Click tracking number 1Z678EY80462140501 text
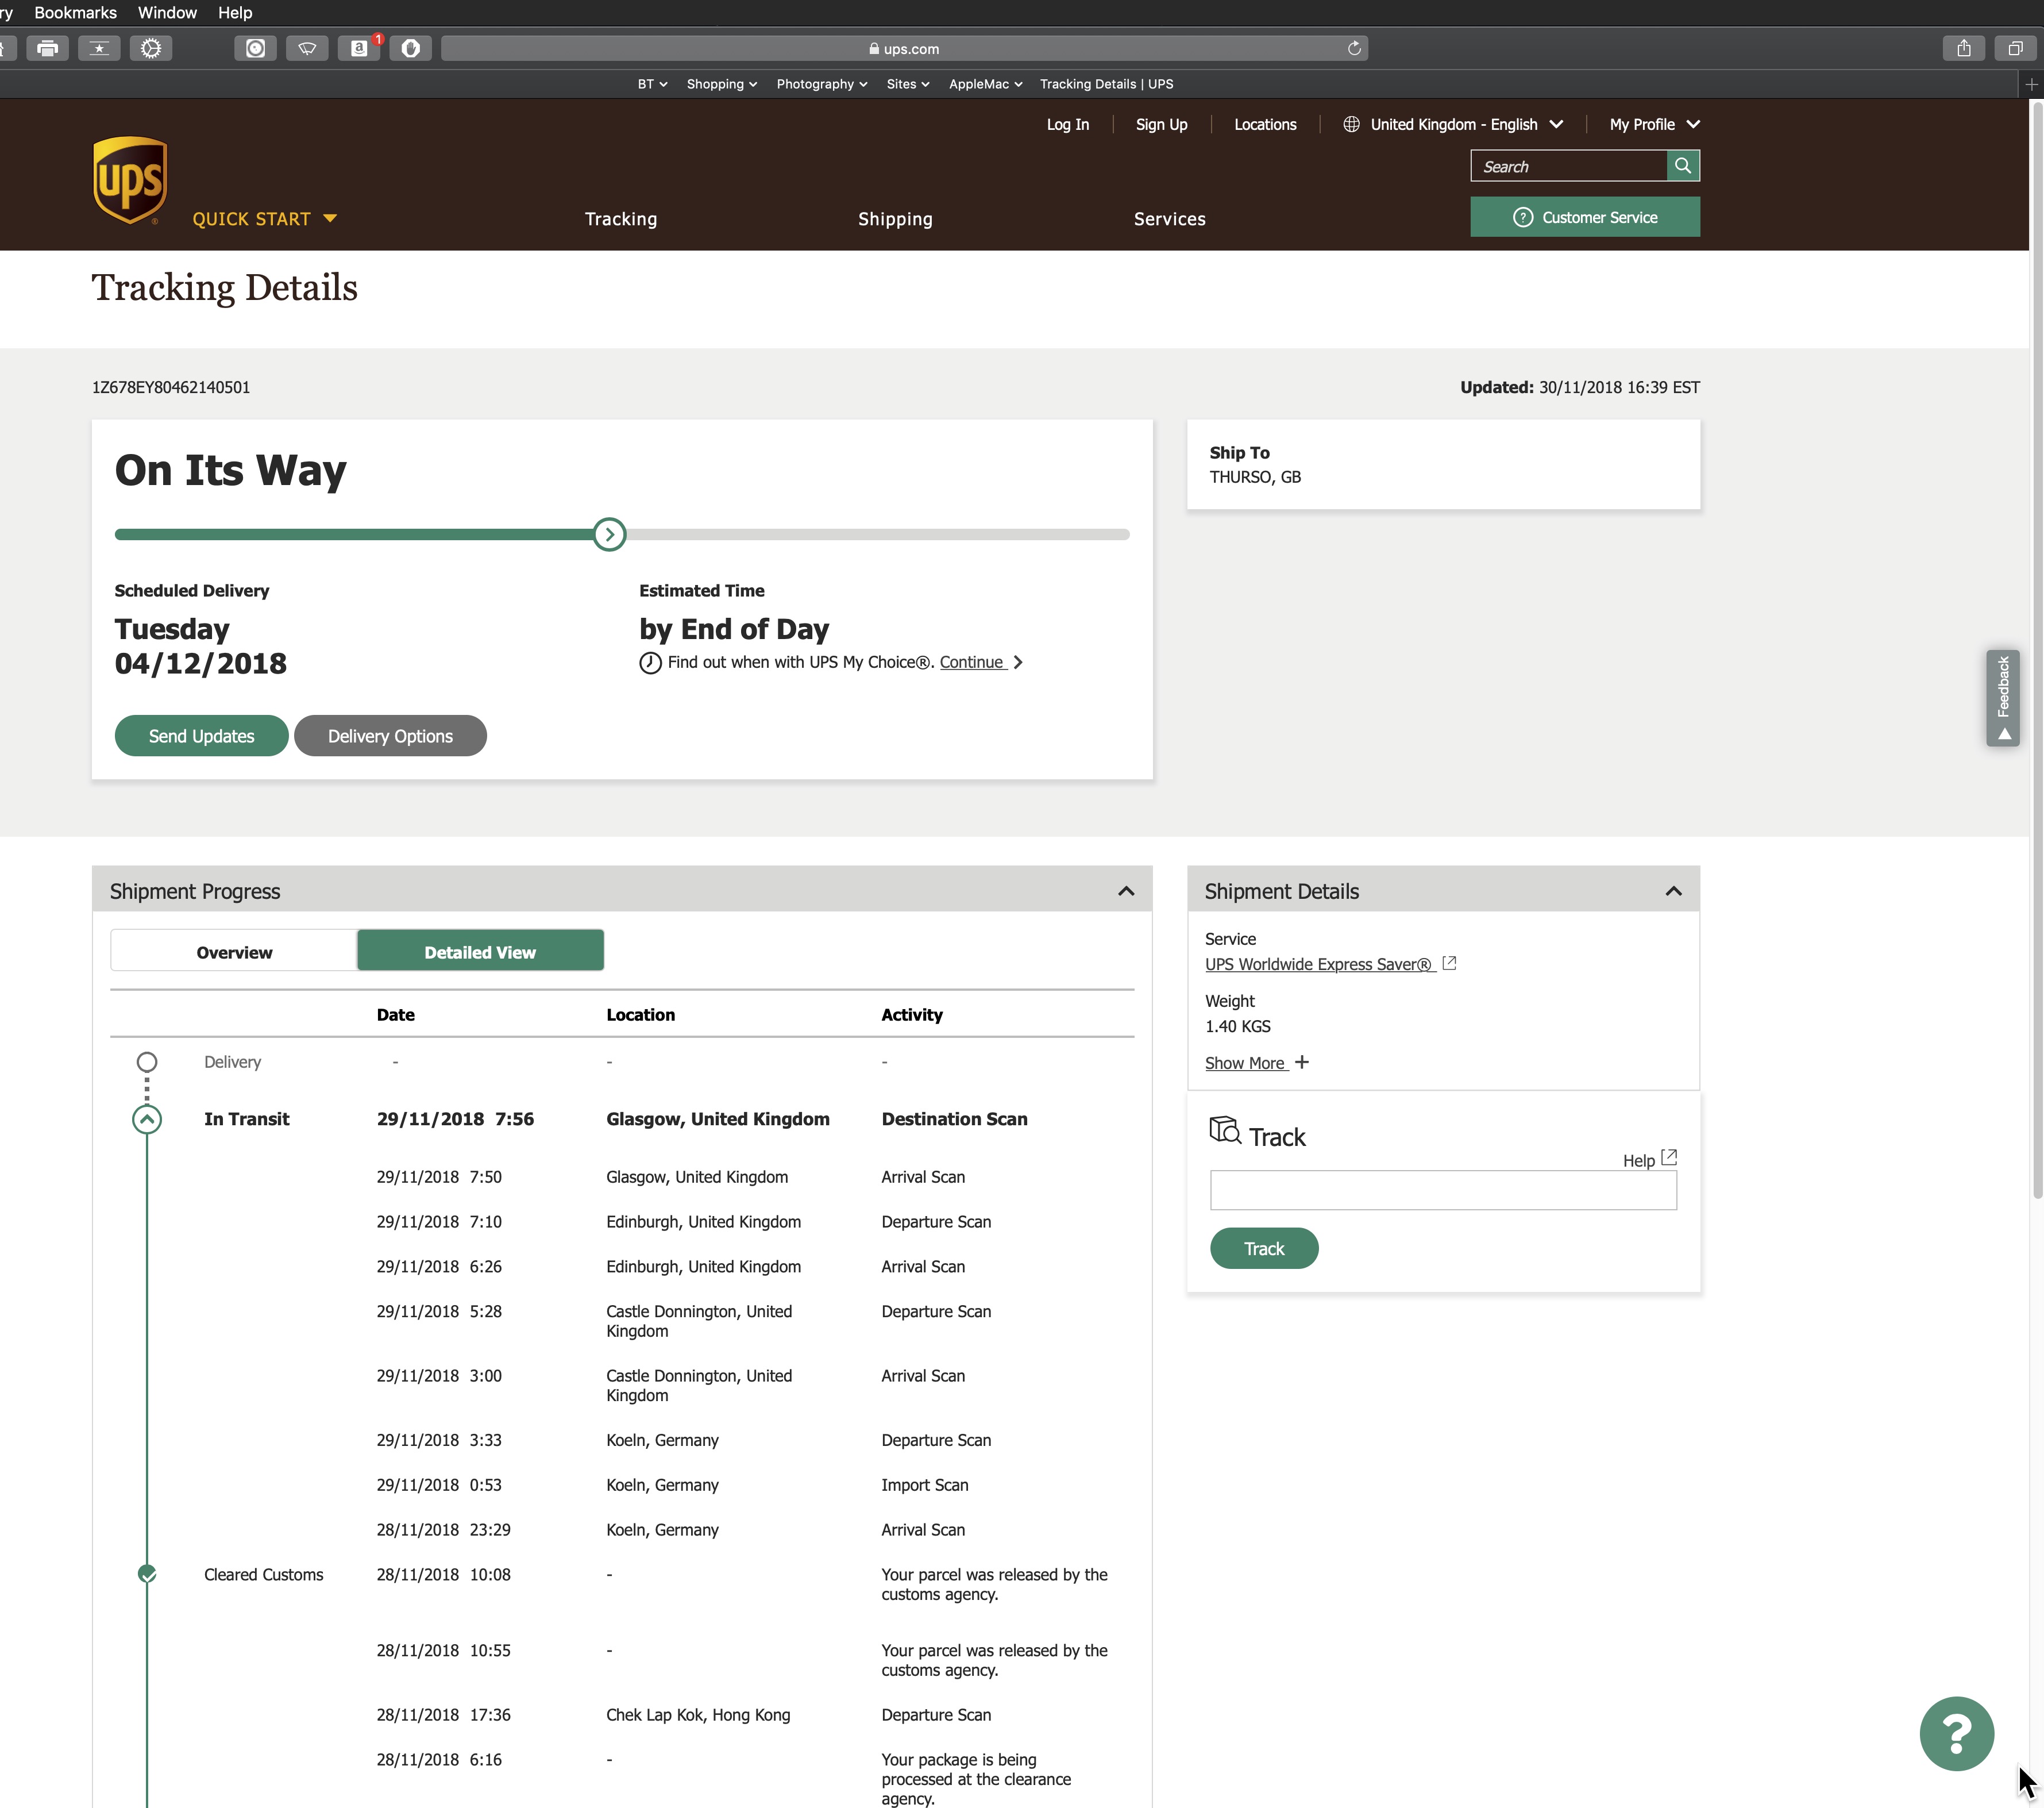Image resolution: width=2044 pixels, height=1808 pixels. pyautogui.click(x=171, y=387)
